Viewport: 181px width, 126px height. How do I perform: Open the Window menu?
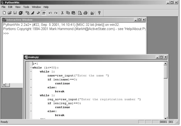(x=36, y=7)
